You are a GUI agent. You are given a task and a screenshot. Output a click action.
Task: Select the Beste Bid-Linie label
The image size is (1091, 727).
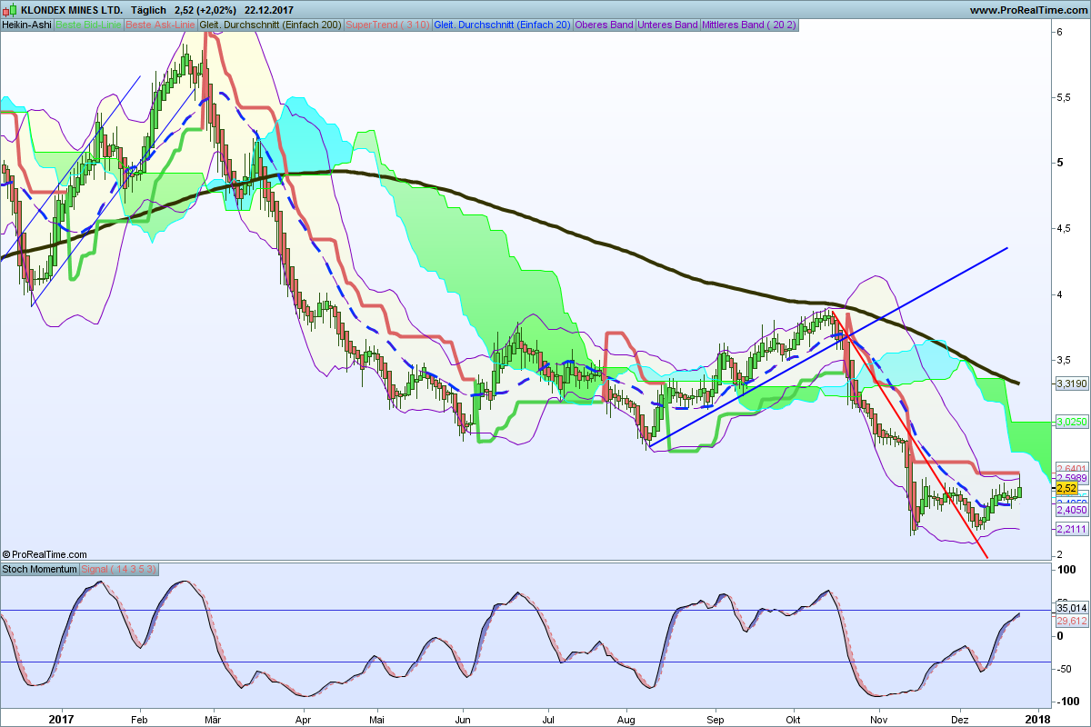click(x=88, y=25)
